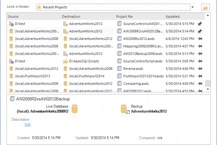Select the Reverse.axds file name
217x145 pixels.
pos(133,69)
